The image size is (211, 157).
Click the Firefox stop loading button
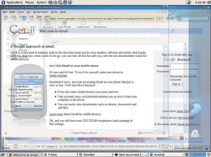tap(32, 18)
